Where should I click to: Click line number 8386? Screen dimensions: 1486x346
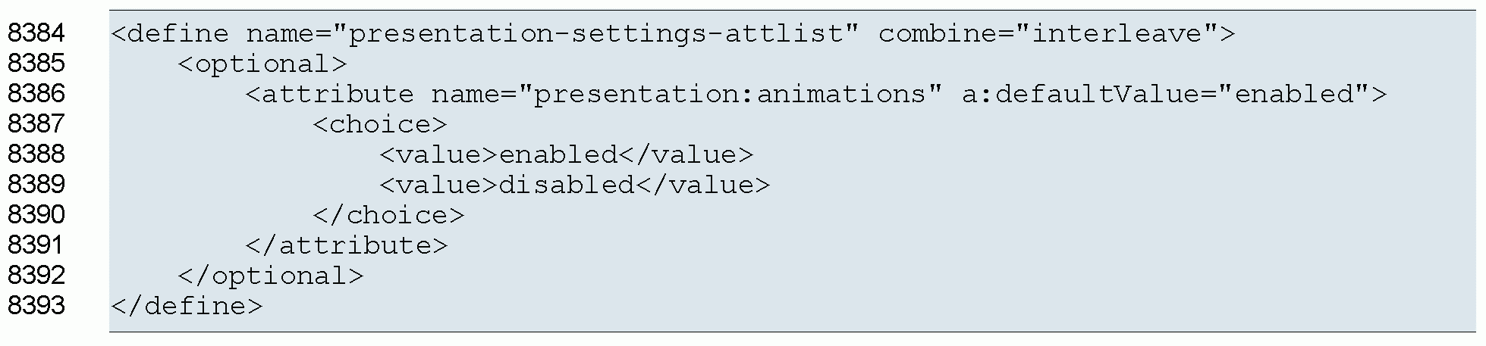[x=36, y=94]
